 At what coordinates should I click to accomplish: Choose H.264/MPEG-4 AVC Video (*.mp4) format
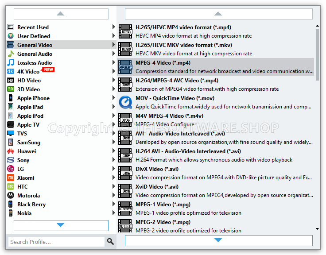pos(177,81)
